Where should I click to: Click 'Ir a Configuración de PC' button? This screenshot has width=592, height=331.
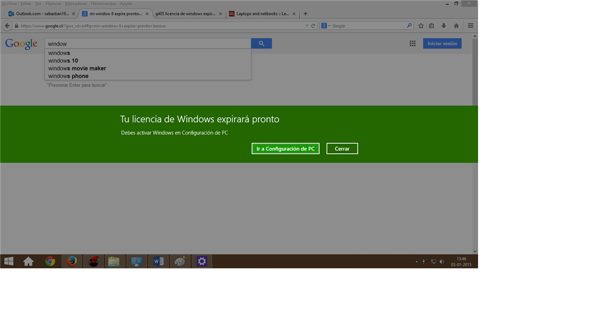(x=286, y=148)
